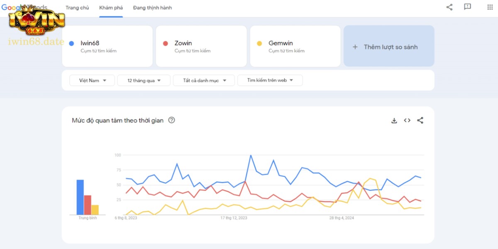Share the interest over time chart

coord(420,120)
